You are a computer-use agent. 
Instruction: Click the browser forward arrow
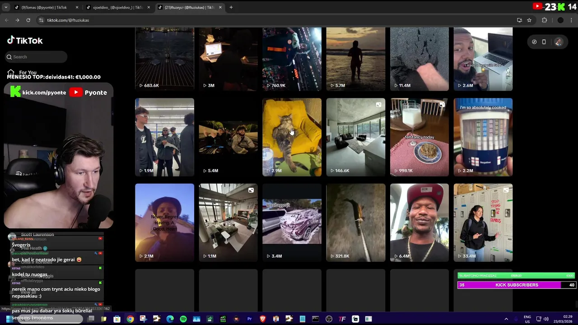17,20
